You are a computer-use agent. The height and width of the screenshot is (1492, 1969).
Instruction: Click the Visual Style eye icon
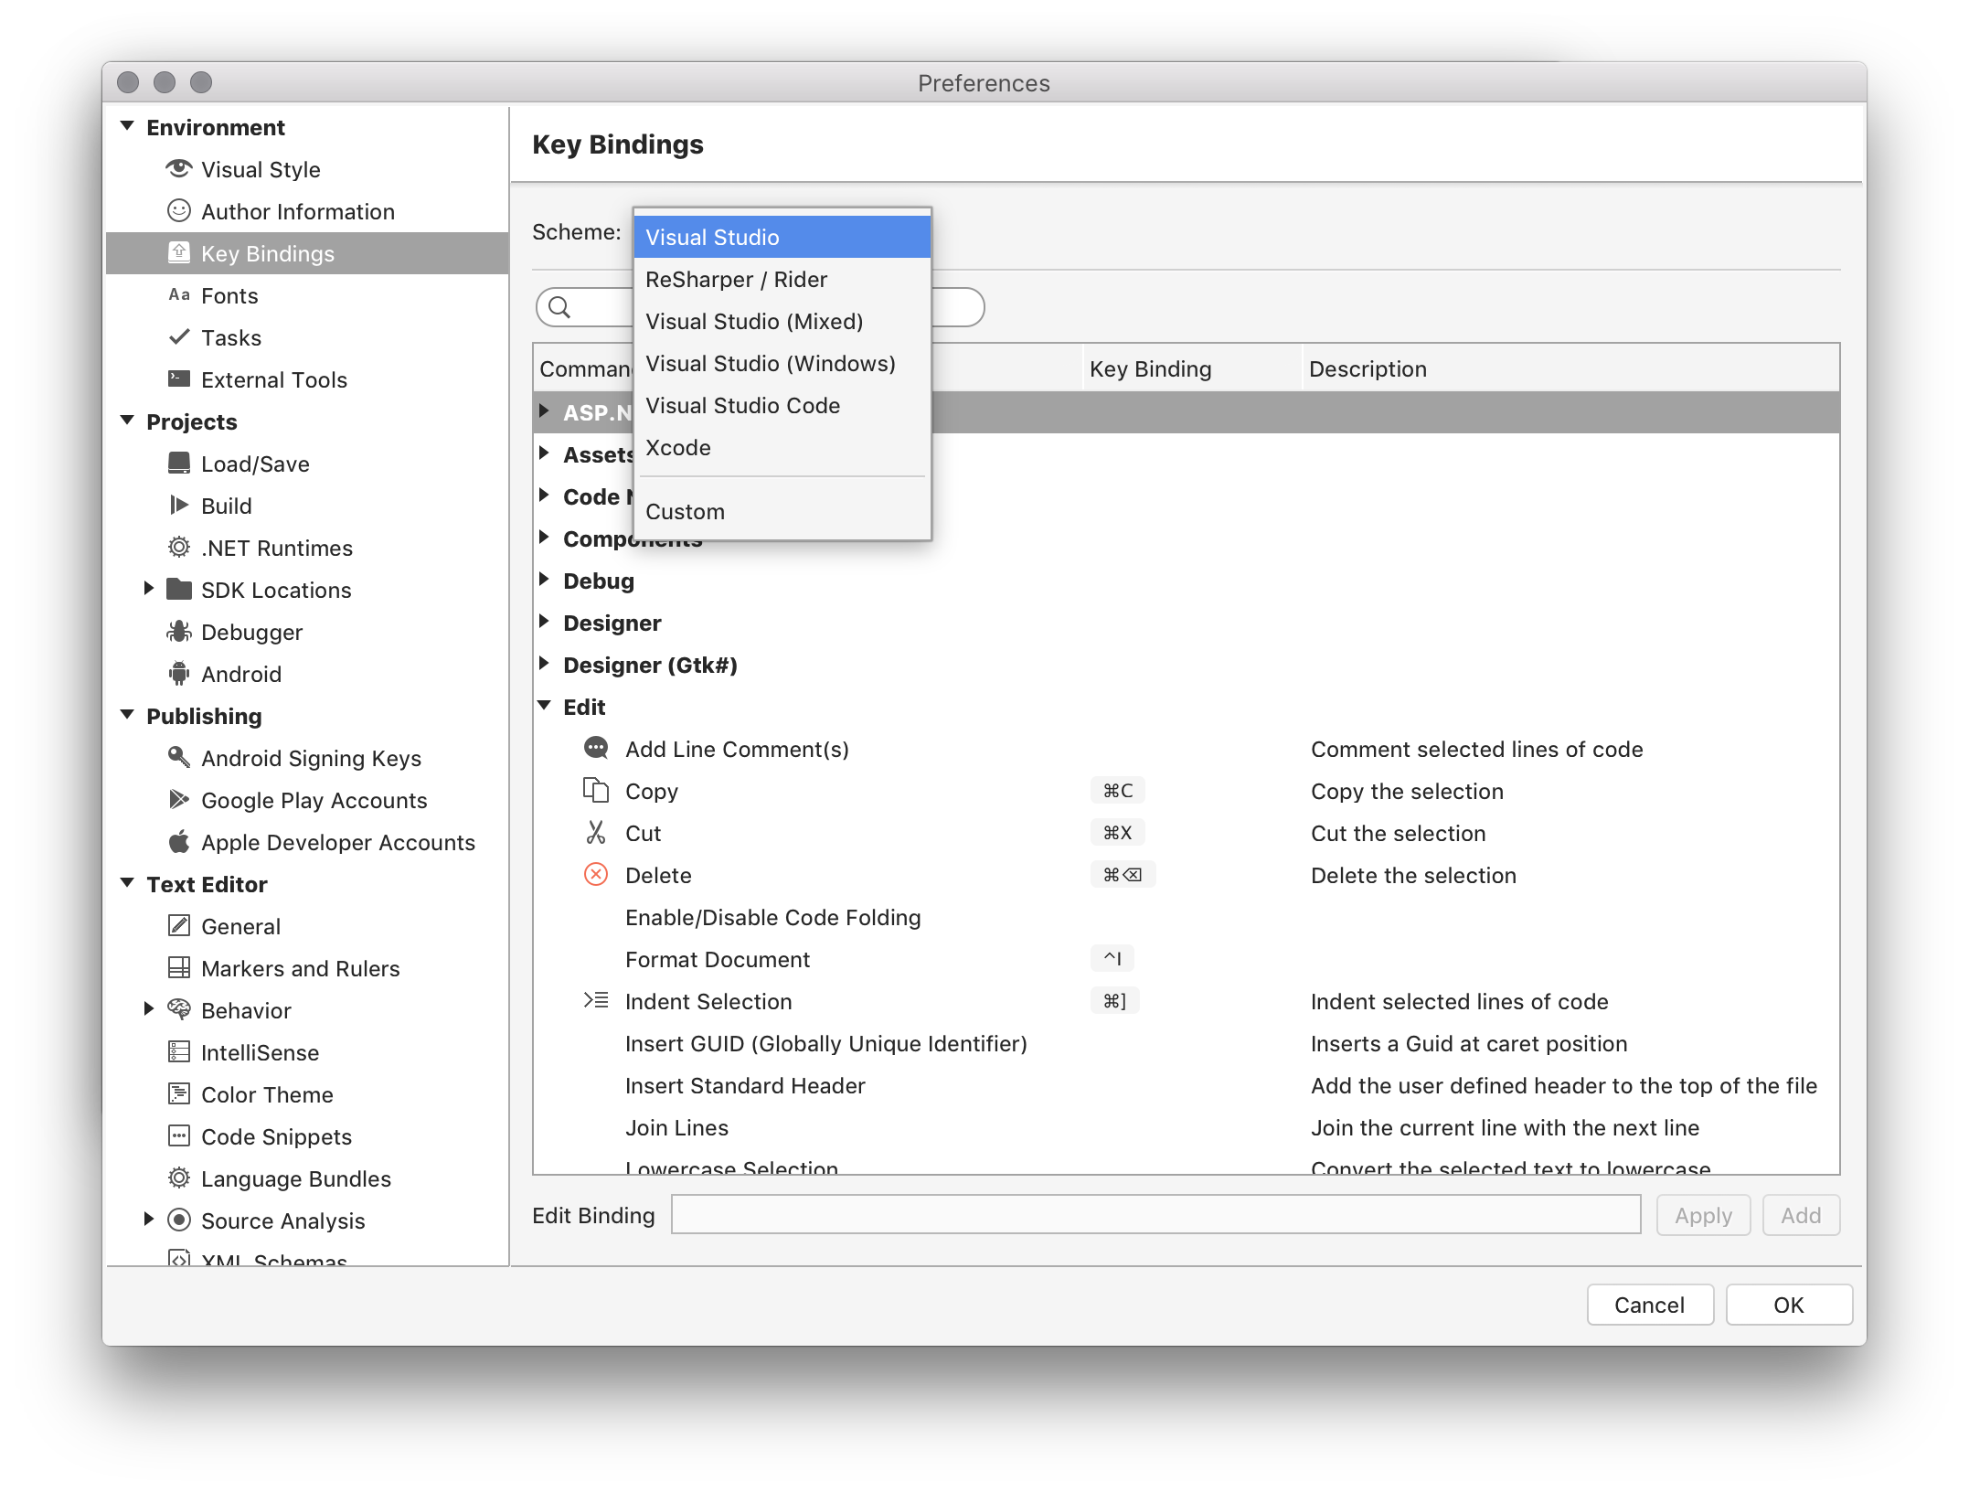[x=179, y=169]
